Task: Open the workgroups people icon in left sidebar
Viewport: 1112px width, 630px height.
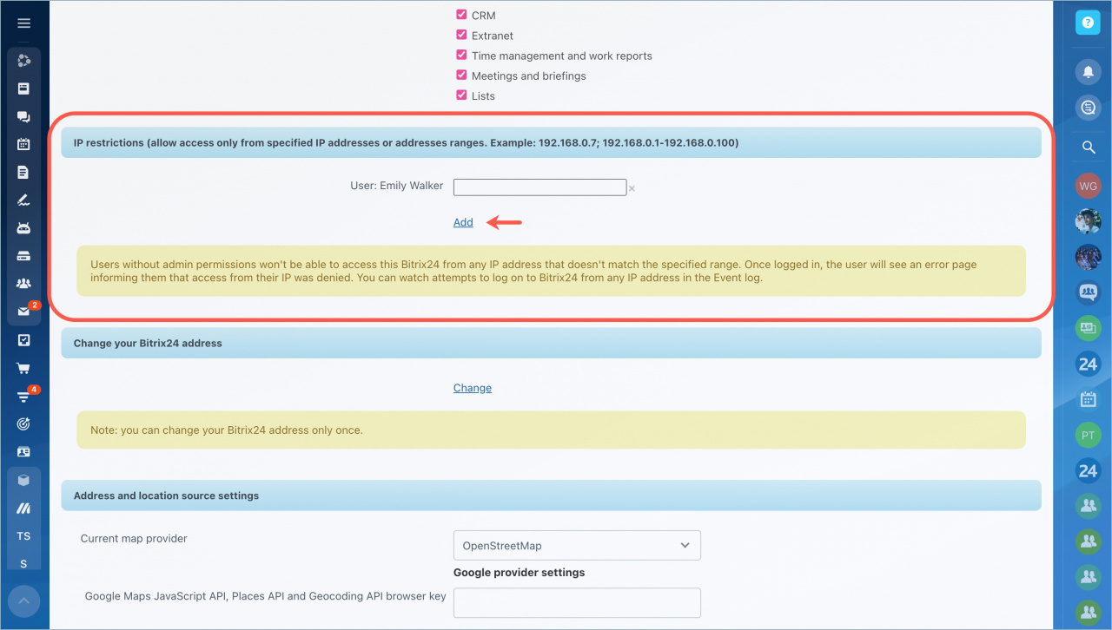Action: pyautogui.click(x=23, y=284)
